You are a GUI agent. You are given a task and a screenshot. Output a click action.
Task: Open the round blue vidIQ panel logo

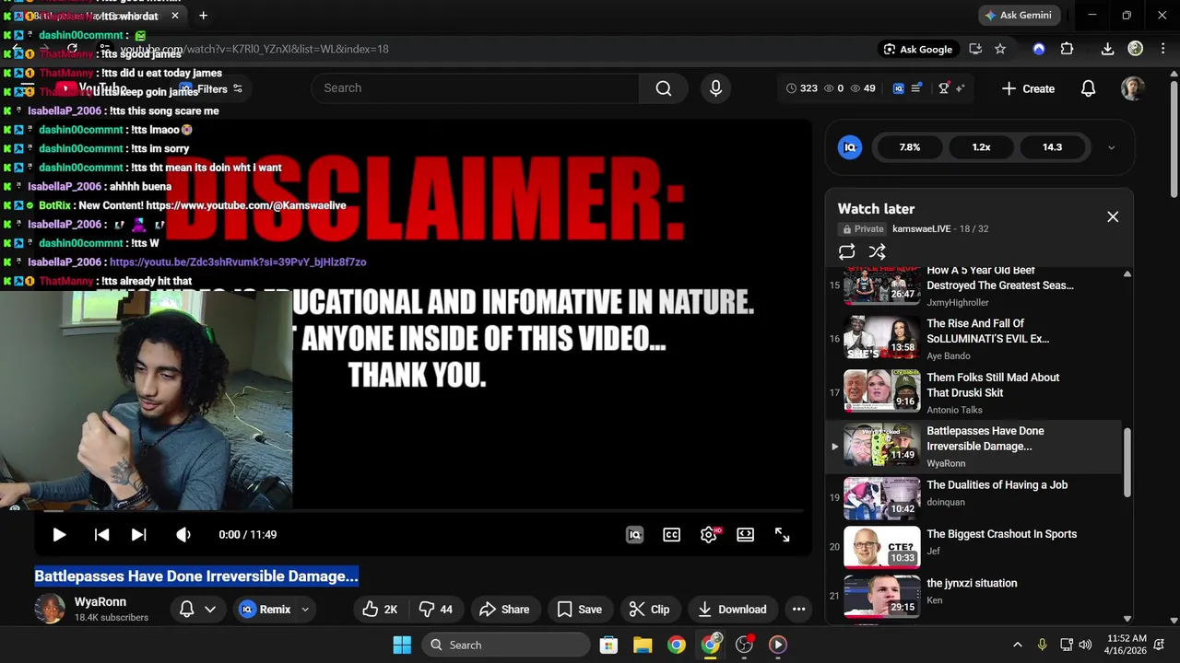tap(850, 147)
